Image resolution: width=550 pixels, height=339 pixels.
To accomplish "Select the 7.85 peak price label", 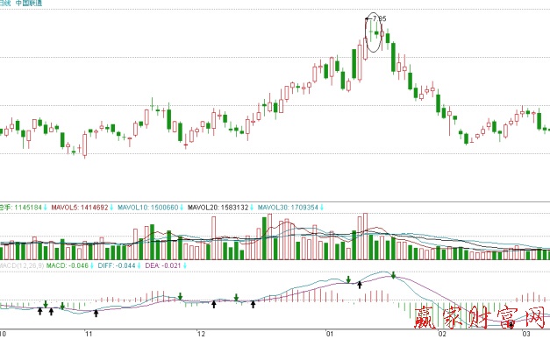I will point(379,18).
